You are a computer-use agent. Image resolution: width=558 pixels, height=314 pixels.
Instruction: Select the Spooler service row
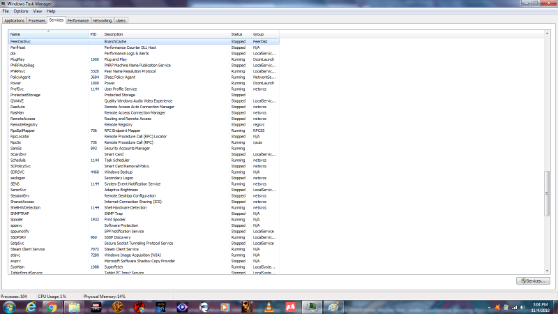tap(144, 220)
